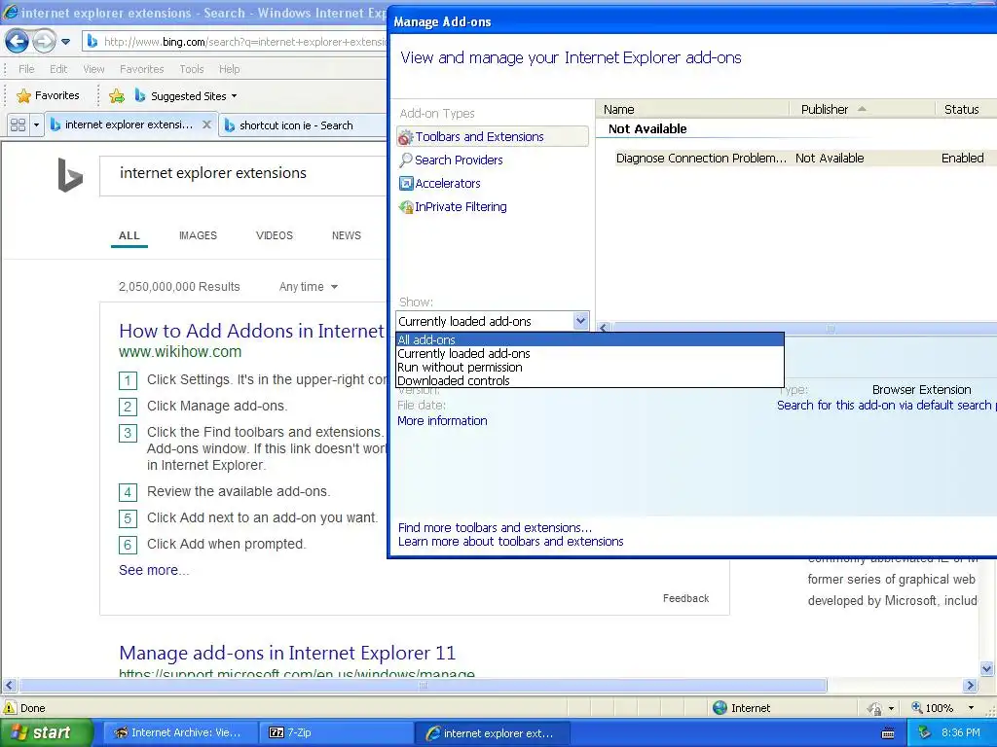Open How to Add Addons result link
This screenshot has height=747, width=997.
(252, 331)
